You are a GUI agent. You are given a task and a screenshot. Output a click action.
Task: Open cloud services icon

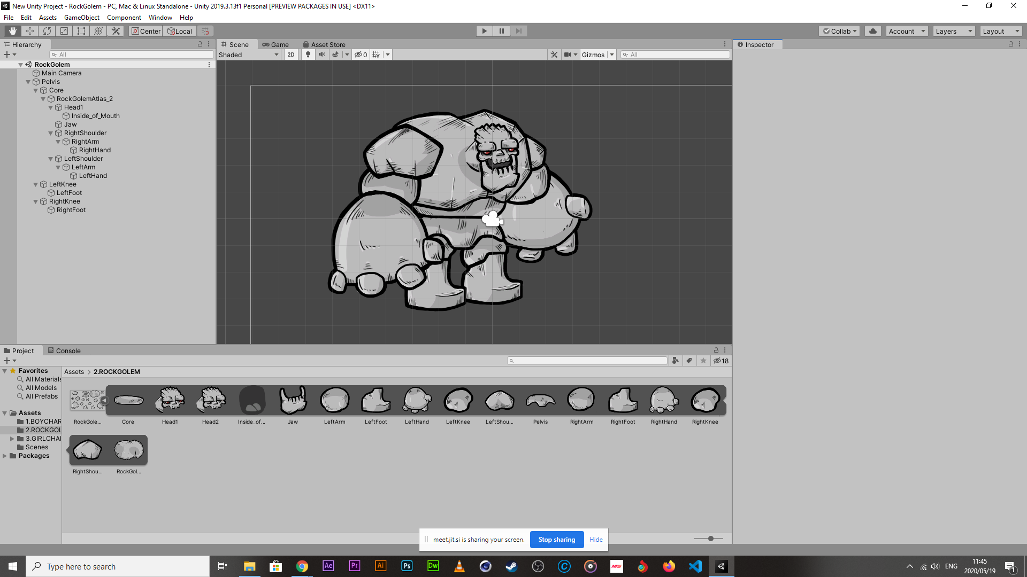[873, 31]
